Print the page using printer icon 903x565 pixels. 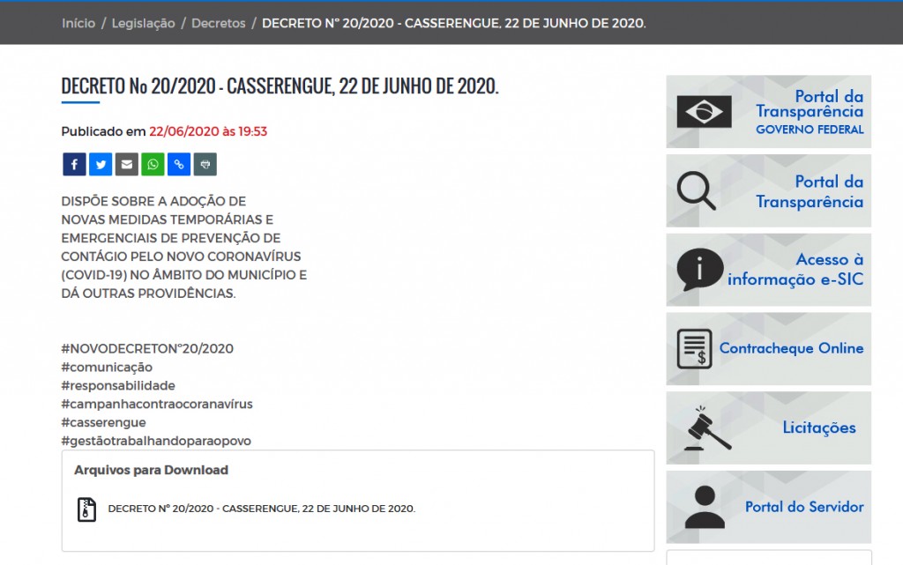(205, 165)
